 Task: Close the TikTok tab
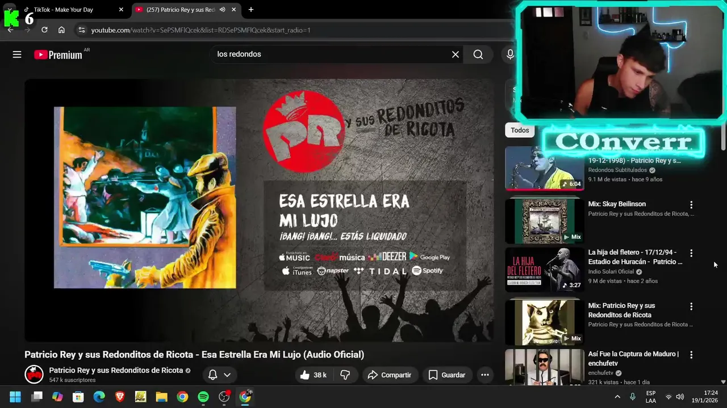tap(121, 10)
